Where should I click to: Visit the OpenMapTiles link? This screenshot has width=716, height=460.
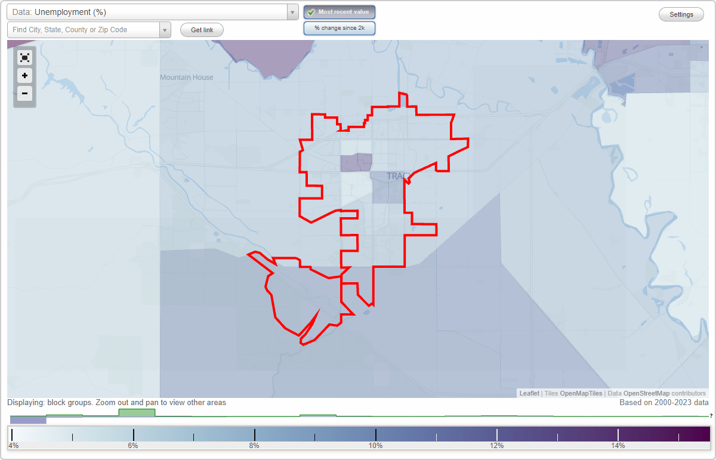click(581, 393)
